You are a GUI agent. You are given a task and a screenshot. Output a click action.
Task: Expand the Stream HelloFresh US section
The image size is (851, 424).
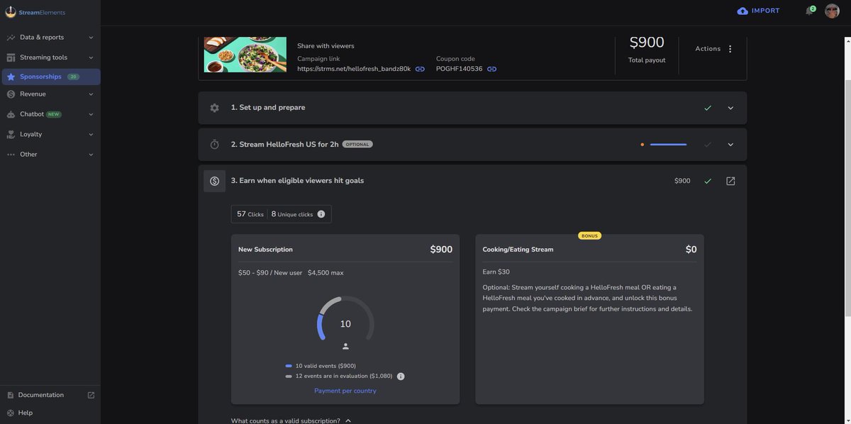pos(730,145)
